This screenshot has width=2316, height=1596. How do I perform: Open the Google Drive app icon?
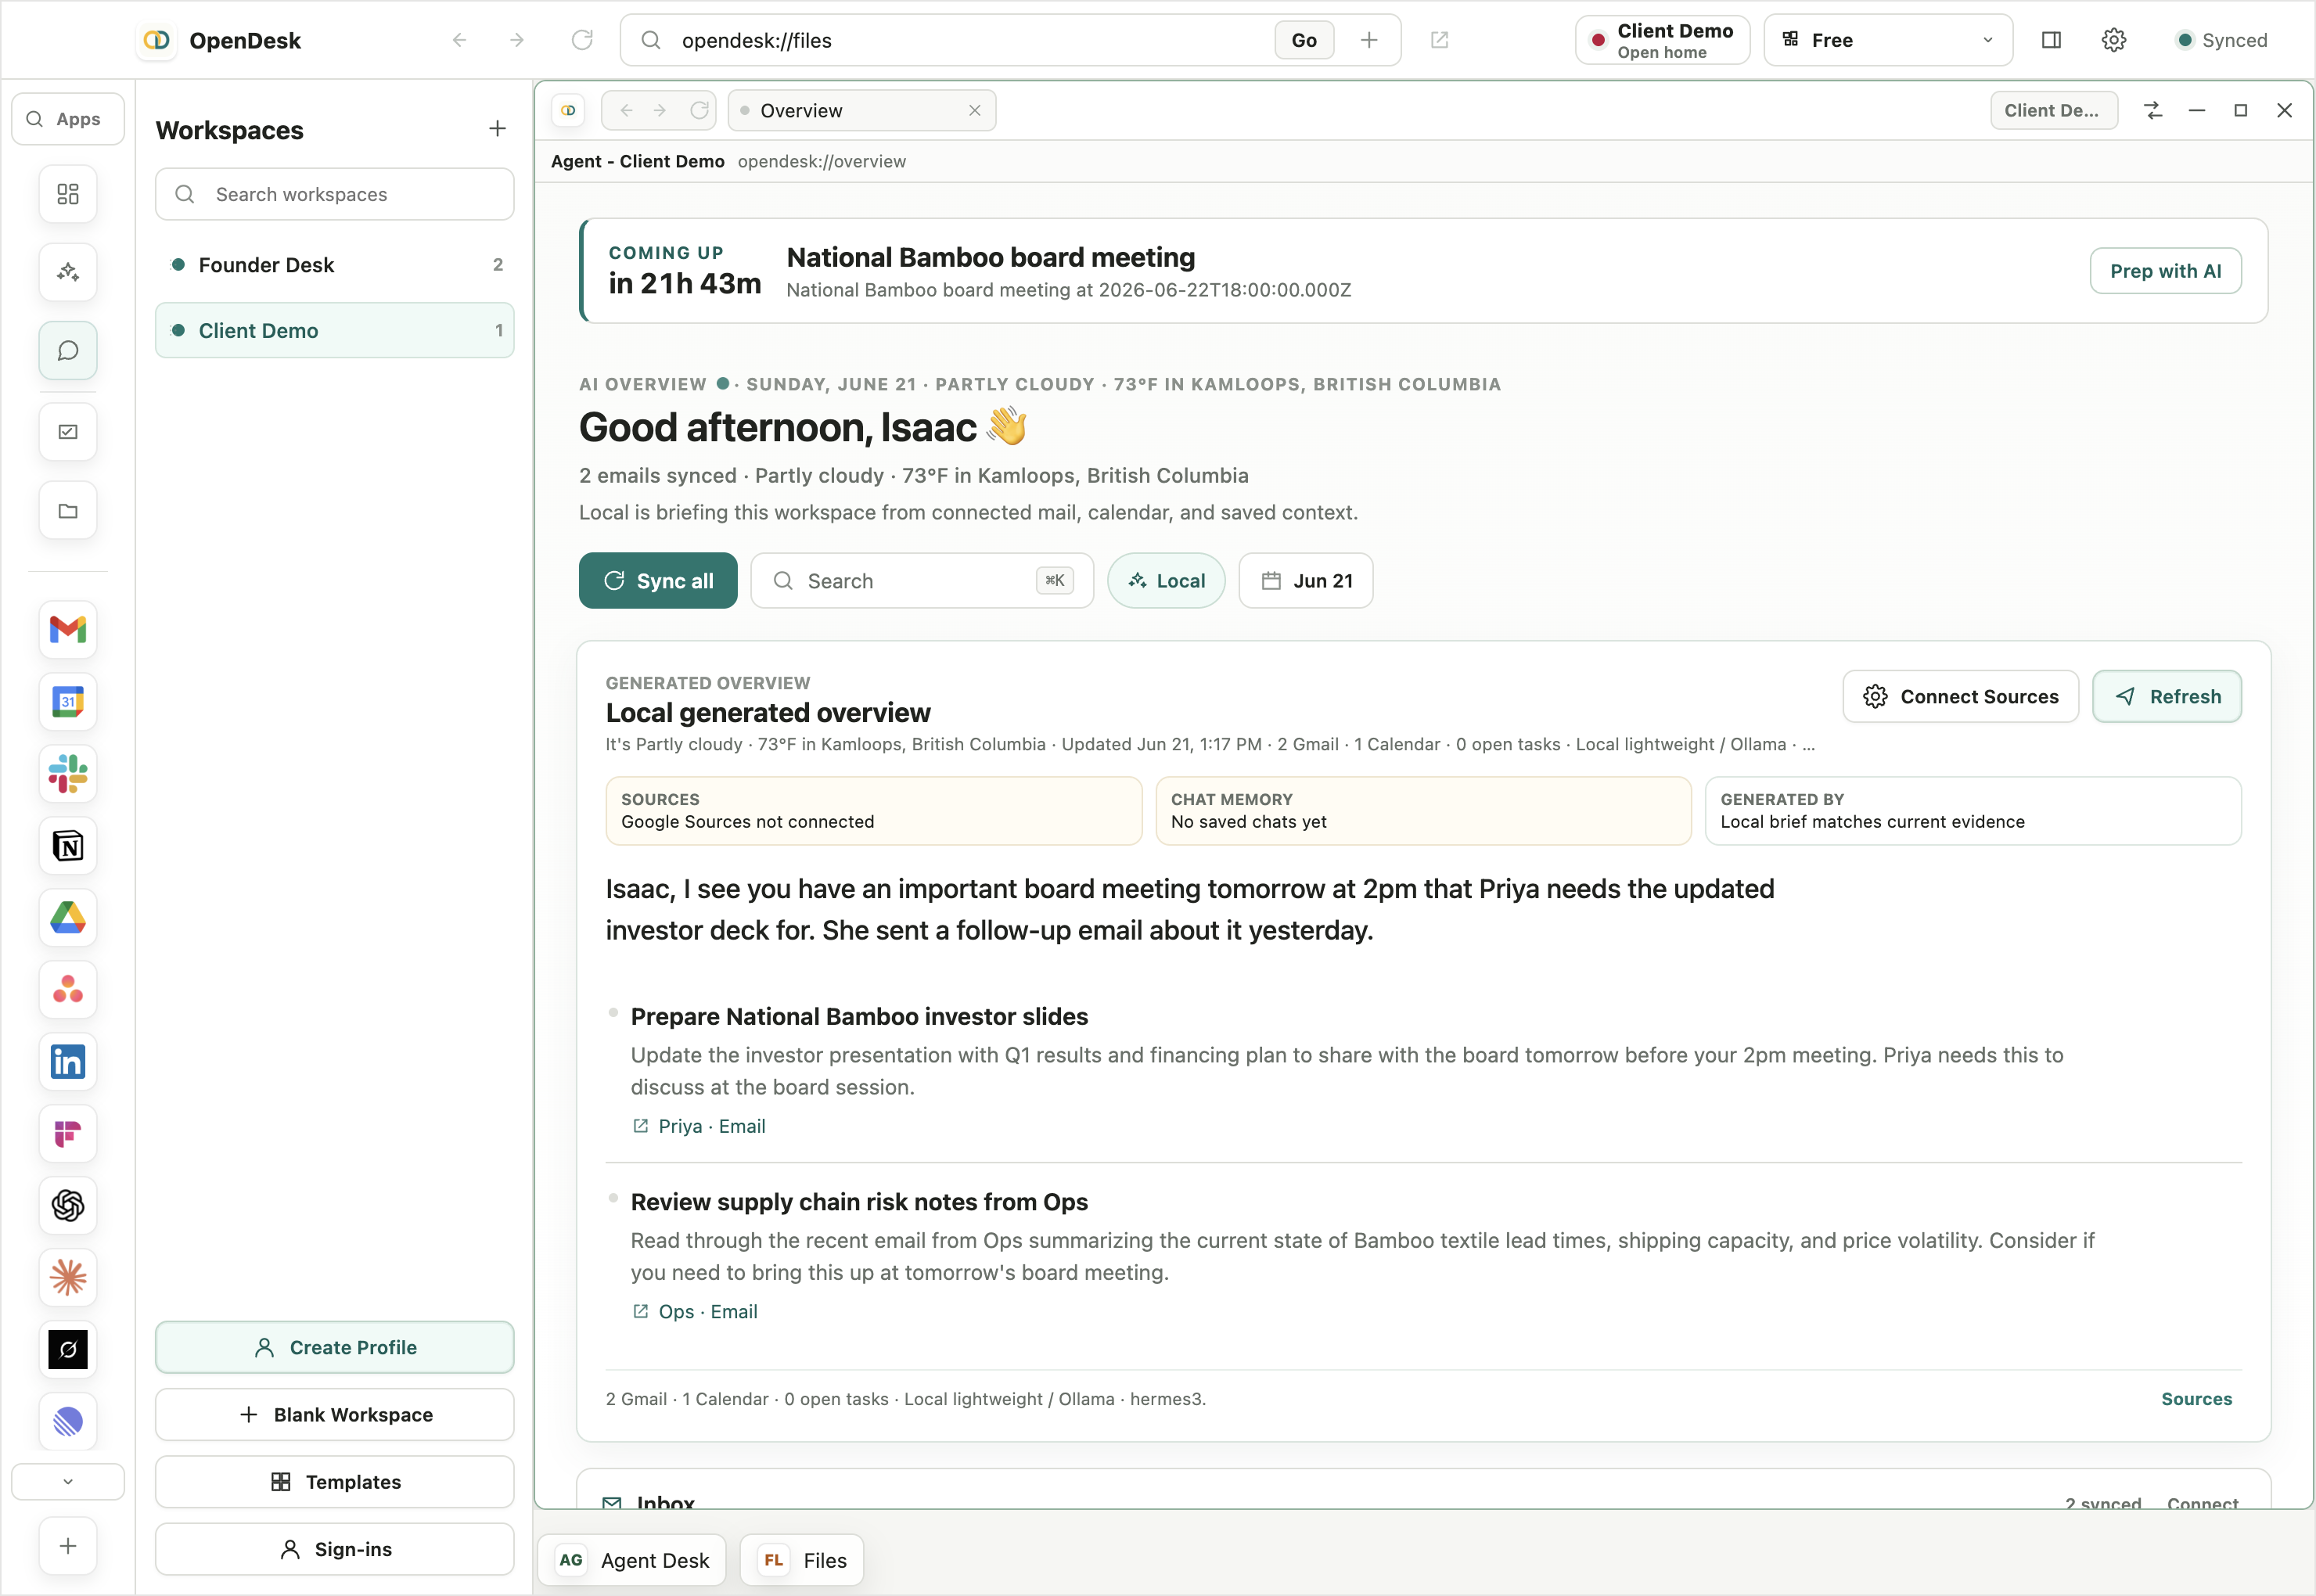point(68,918)
